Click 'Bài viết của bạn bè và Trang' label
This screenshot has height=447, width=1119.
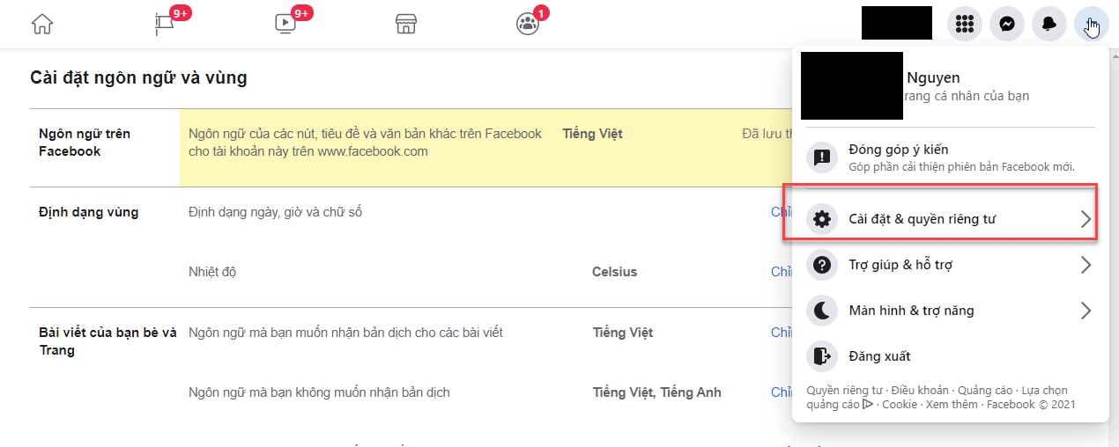click(x=107, y=341)
